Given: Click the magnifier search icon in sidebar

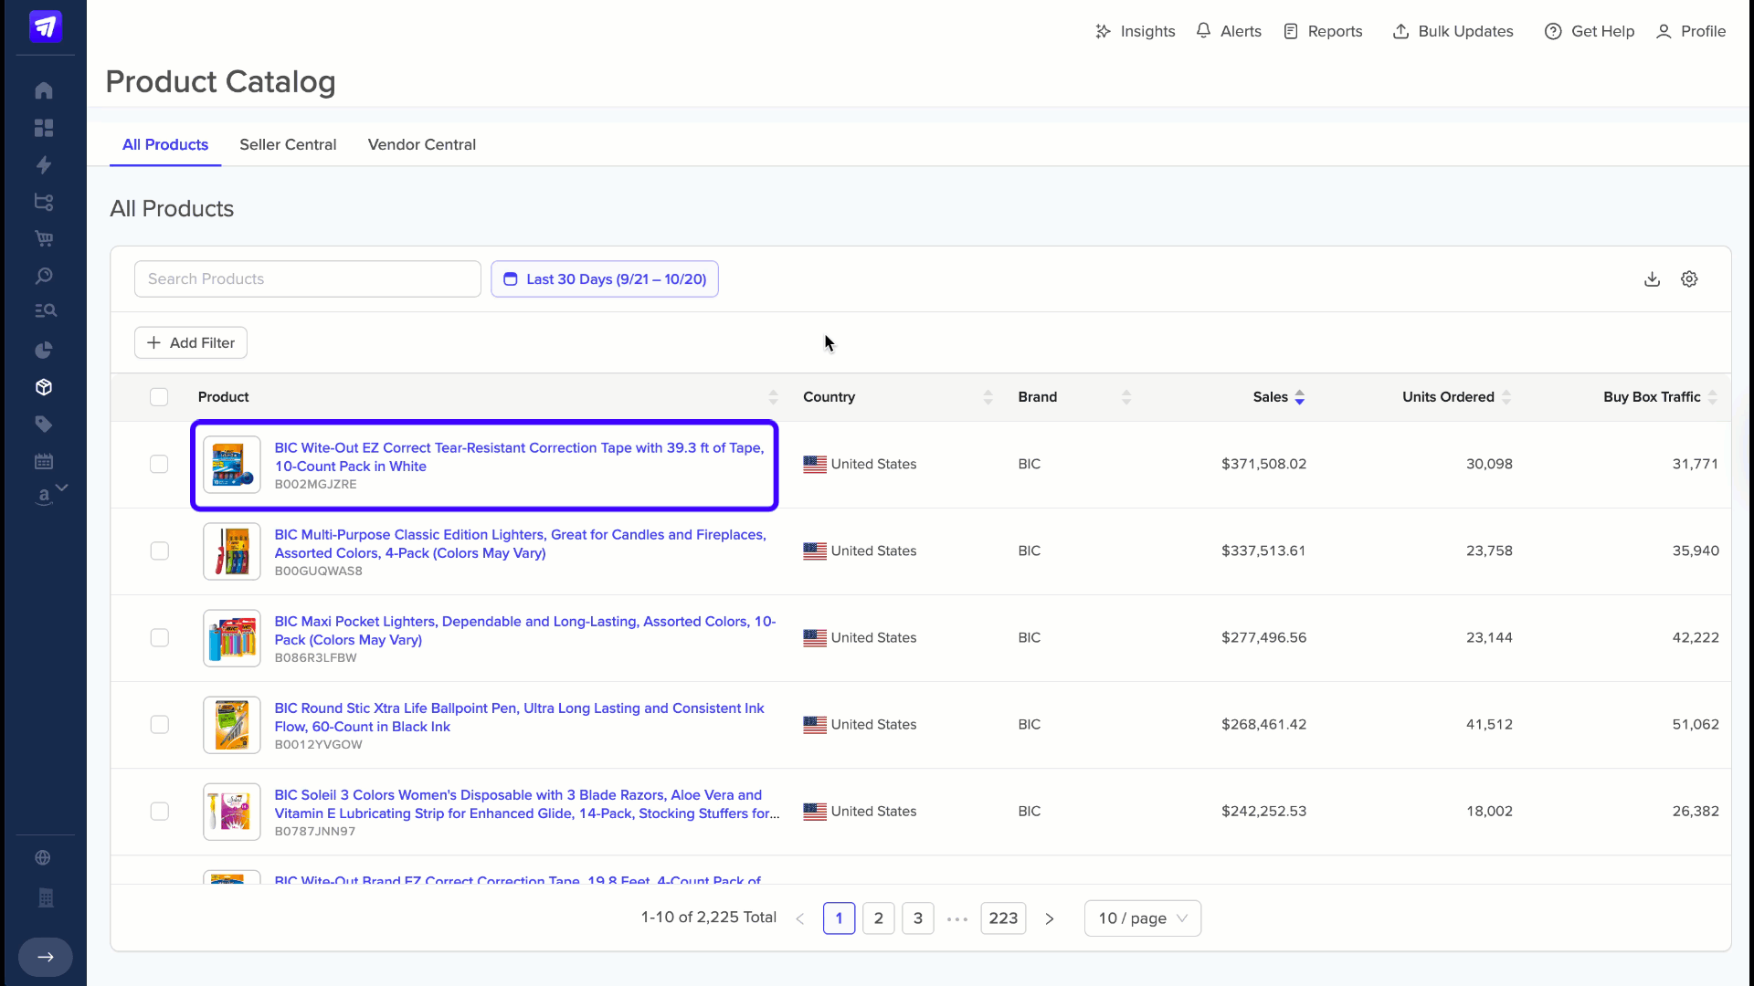Looking at the screenshot, I should tap(44, 276).
